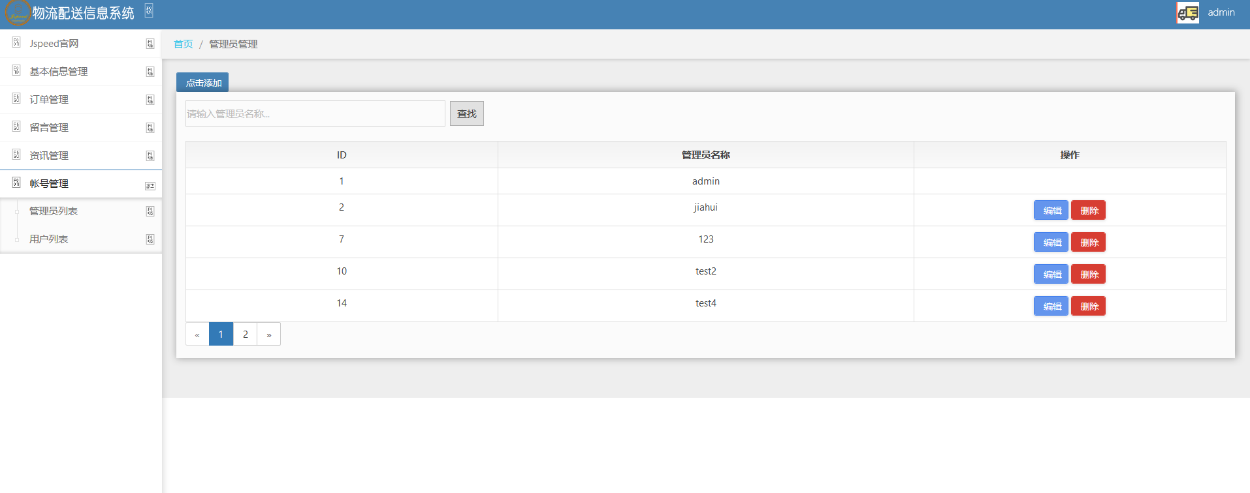The image size is (1250, 493).
Task: Click the test2 name cell
Action: pos(706,274)
